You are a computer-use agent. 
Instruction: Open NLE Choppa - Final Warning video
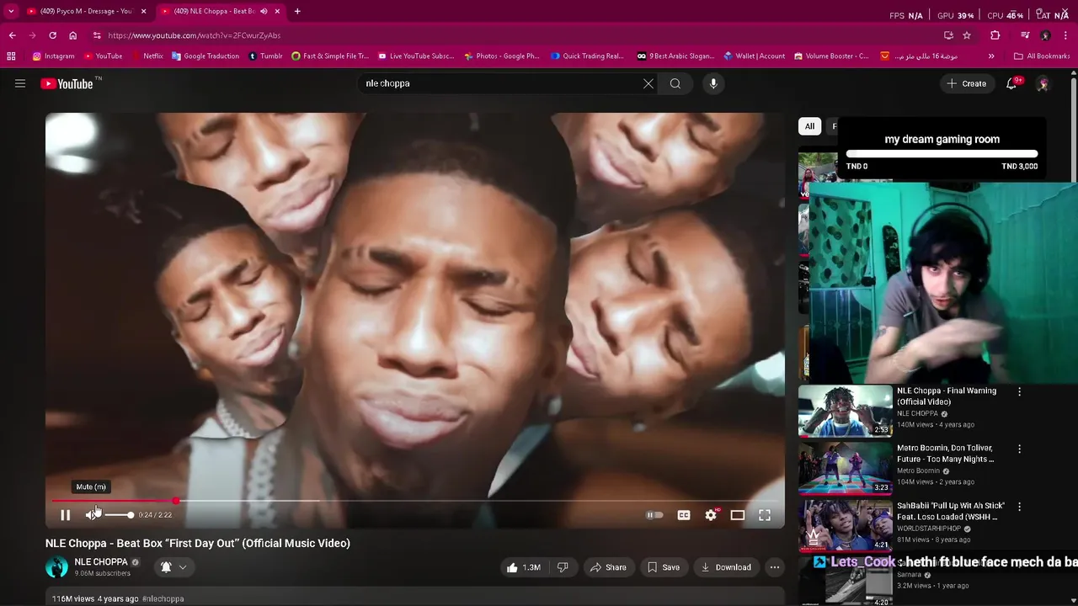[x=947, y=396]
